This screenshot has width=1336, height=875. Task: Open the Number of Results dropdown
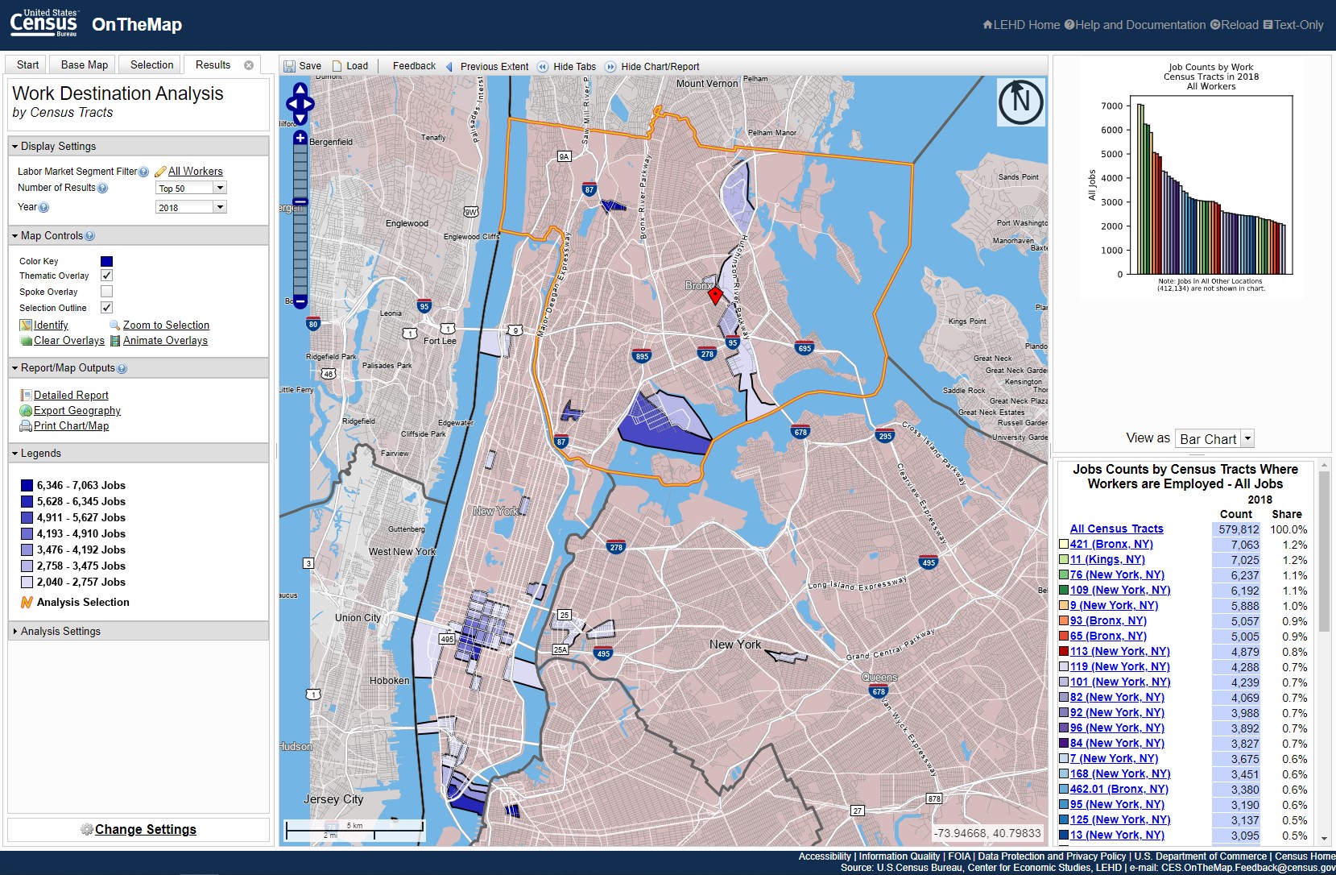pyautogui.click(x=191, y=188)
